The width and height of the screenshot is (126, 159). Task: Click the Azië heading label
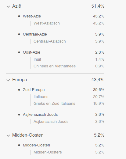(17, 6)
